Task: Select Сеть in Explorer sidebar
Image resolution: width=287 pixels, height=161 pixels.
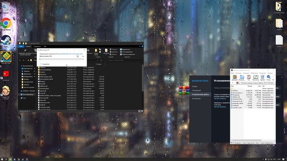Action: tap(24, 98)
